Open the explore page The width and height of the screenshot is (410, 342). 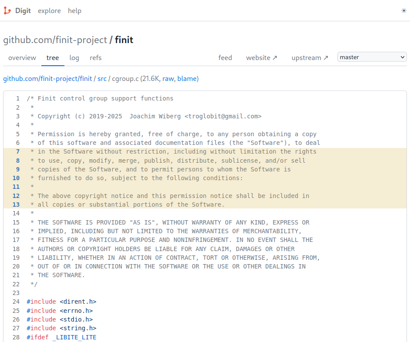tap(49, 11)
